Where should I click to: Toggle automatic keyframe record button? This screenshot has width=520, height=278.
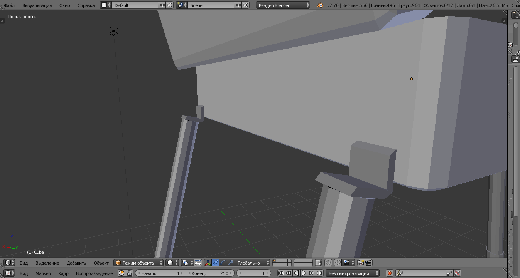pos(390,273)
